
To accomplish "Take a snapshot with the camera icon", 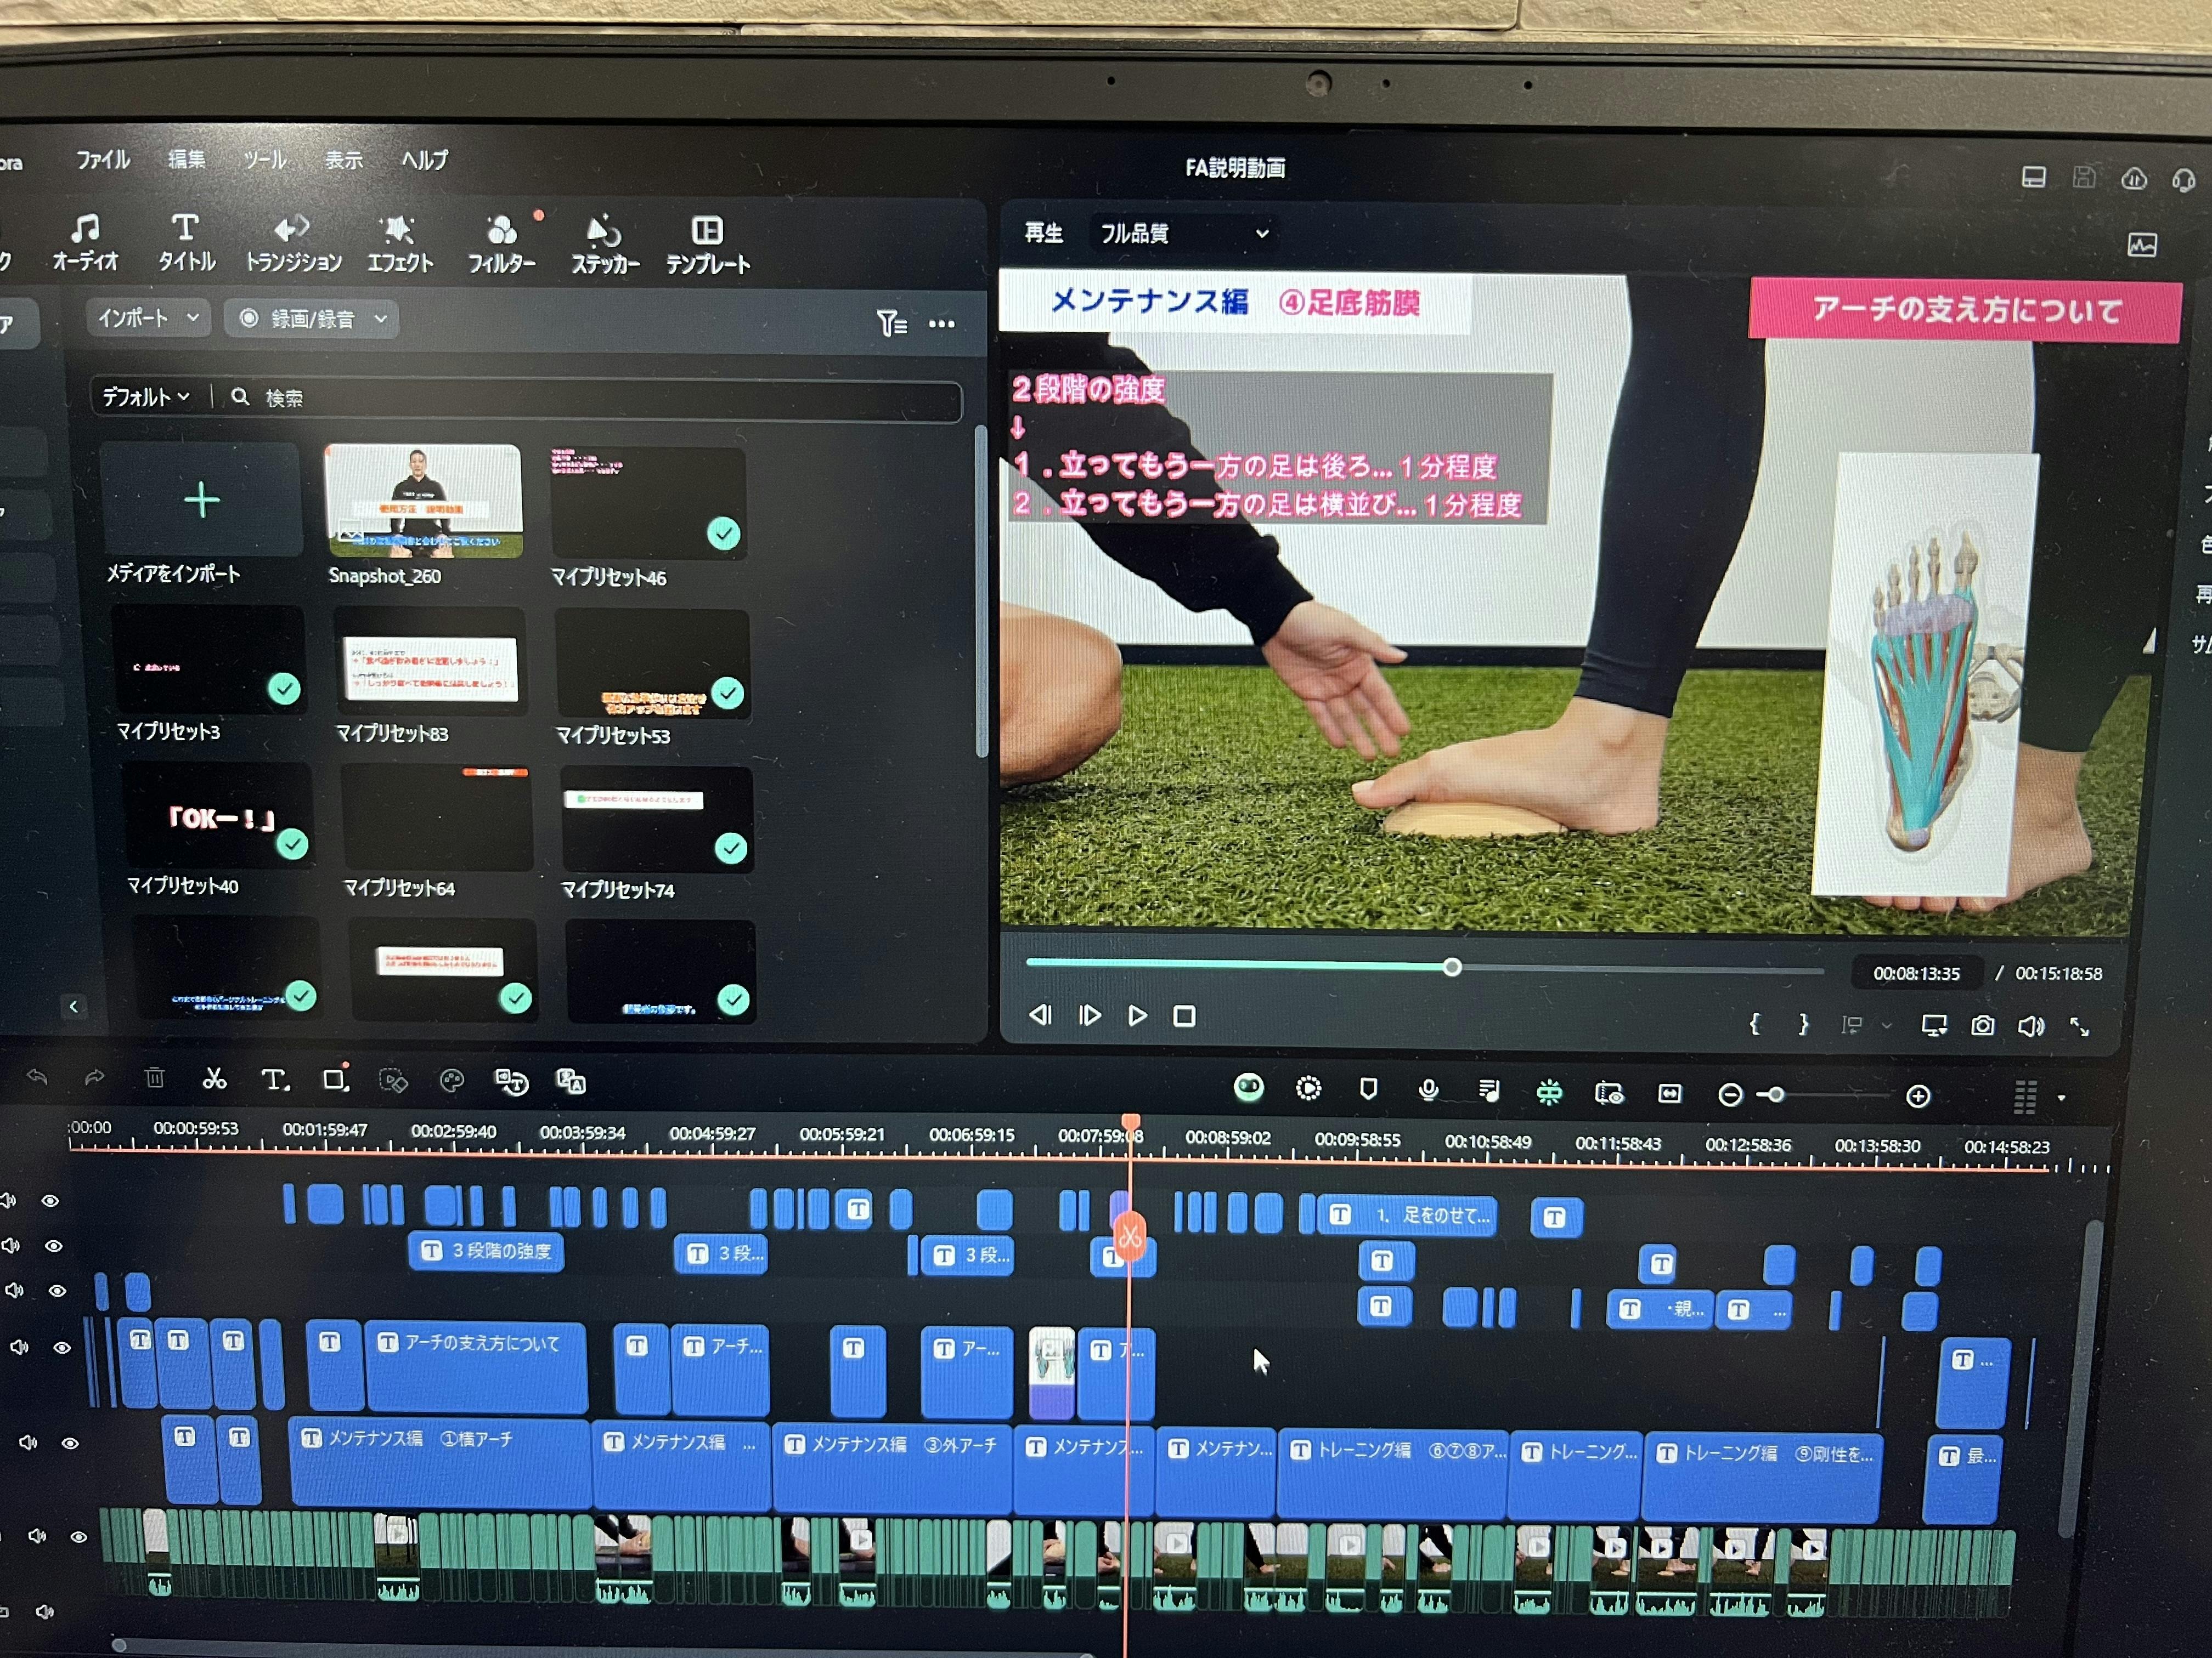I will tap(1982, 1025).
